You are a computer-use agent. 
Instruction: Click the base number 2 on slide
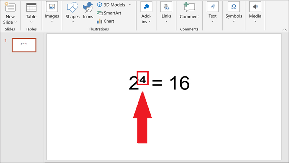coord(133,83)
